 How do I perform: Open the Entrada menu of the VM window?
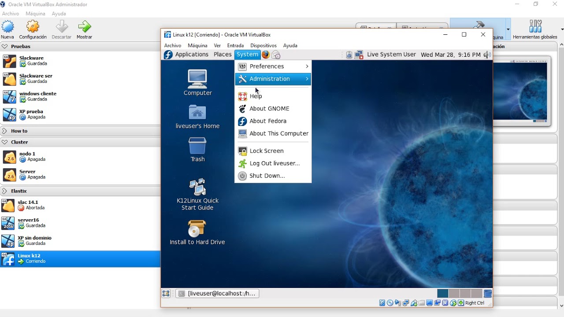tap(235, 45)
